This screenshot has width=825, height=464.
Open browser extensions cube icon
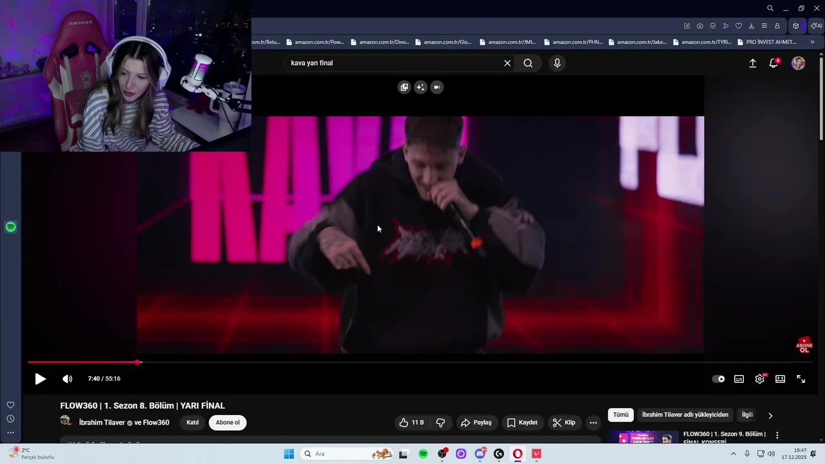click(x=796, y=26)
